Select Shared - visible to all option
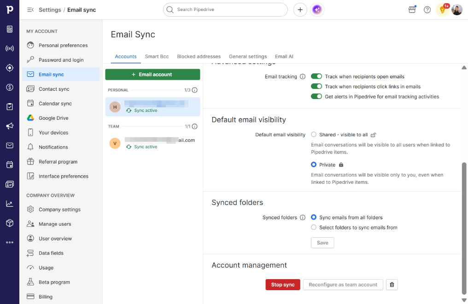468x304 pixels. pos(313,134)
